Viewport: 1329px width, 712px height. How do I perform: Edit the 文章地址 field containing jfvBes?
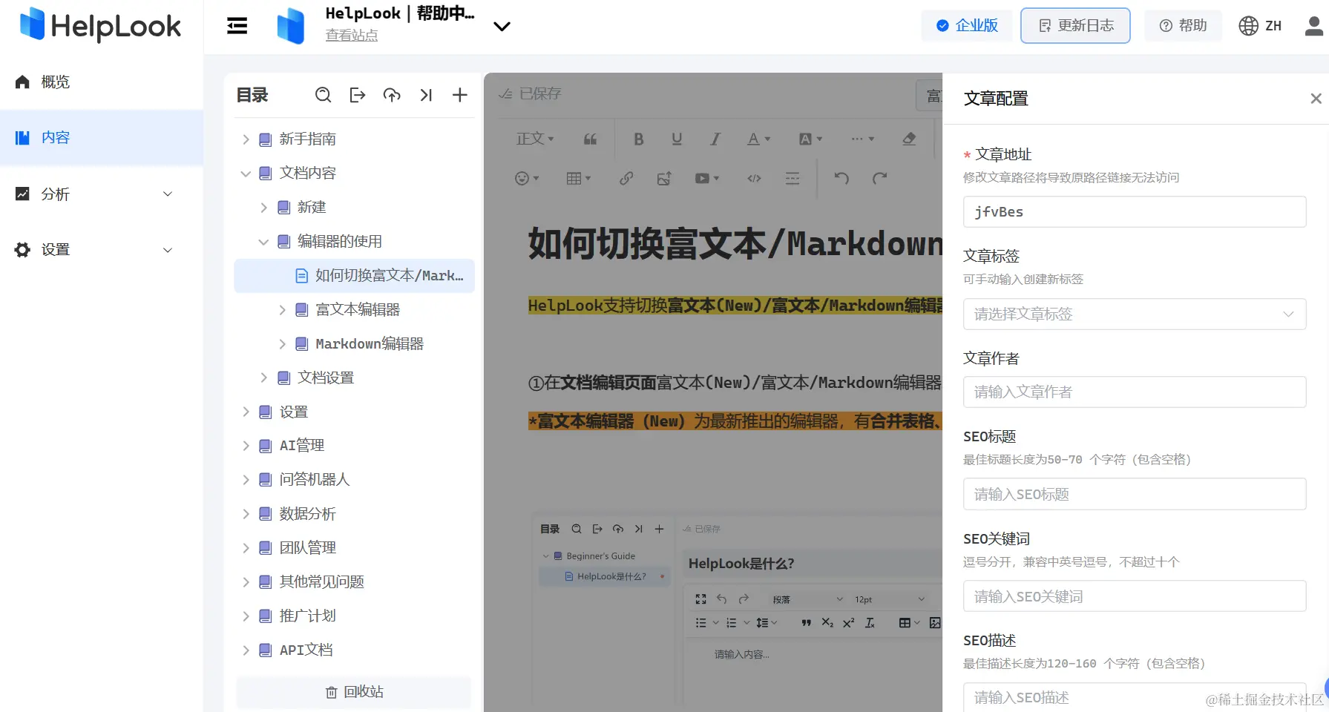point(1135,212)
